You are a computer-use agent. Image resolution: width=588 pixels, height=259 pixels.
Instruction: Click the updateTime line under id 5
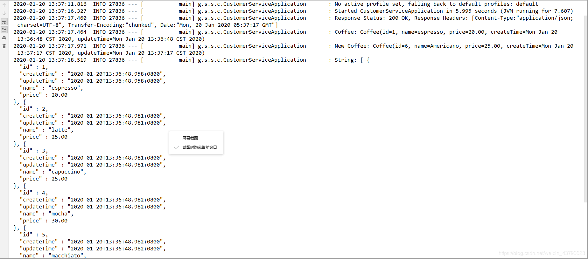93,249
